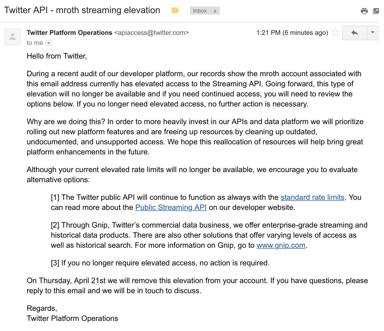Star this Twitter API message
The image size is (384, 331).
335,33
